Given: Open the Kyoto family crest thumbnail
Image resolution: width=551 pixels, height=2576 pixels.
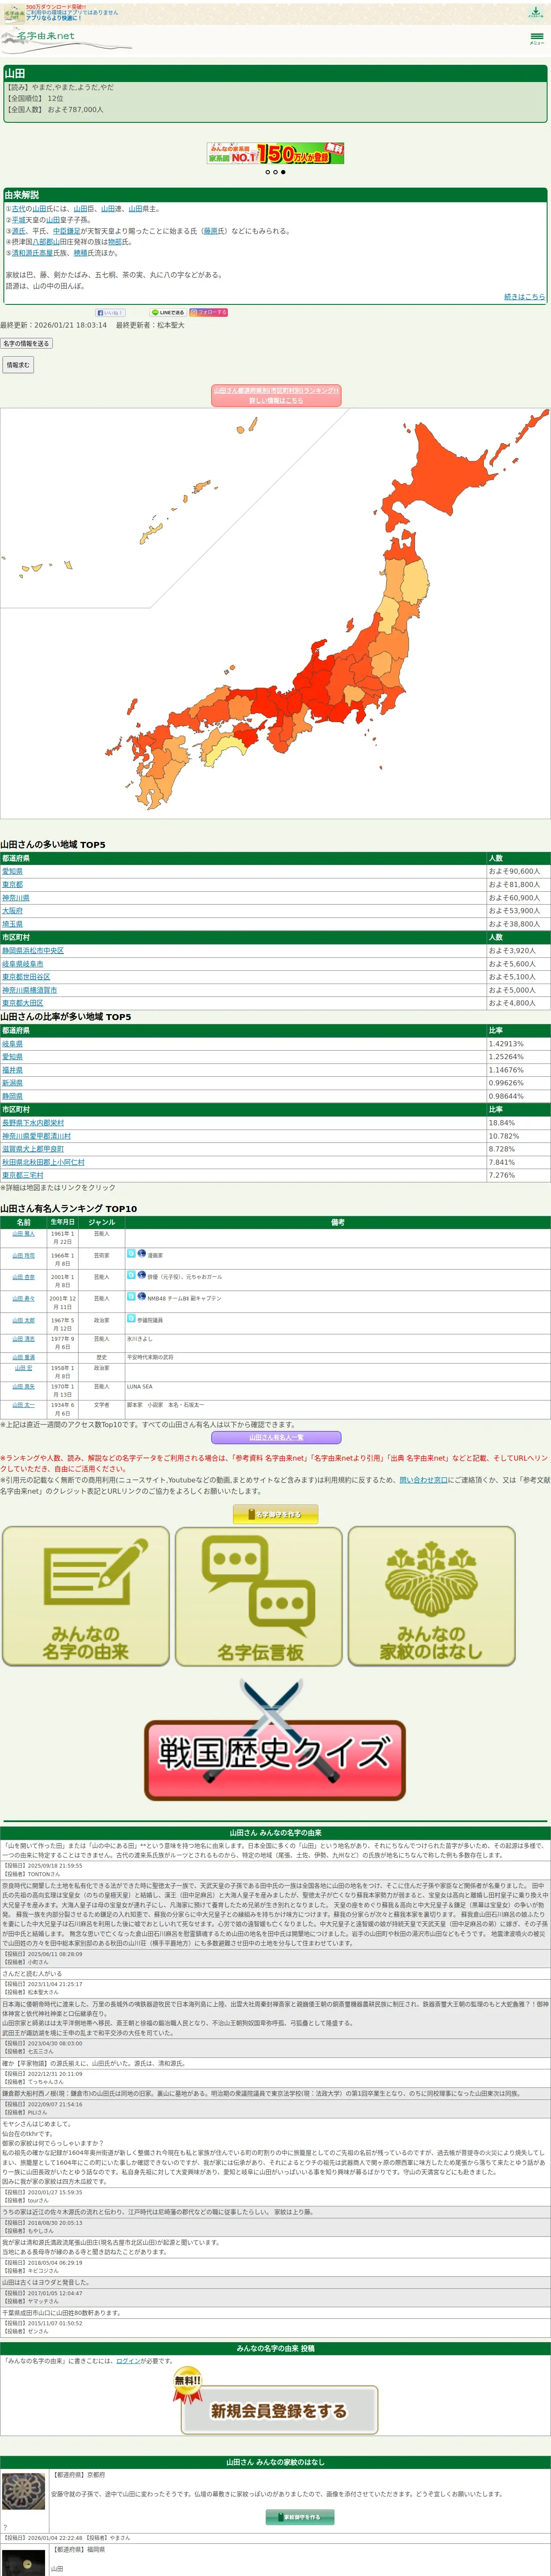Looking at the screenshot, I should 23,2492.
